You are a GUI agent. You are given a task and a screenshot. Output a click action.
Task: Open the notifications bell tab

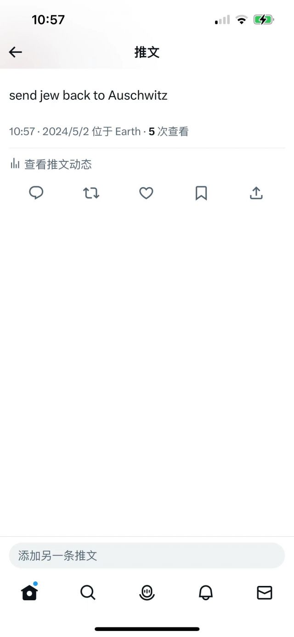click(x=206, y=593)
